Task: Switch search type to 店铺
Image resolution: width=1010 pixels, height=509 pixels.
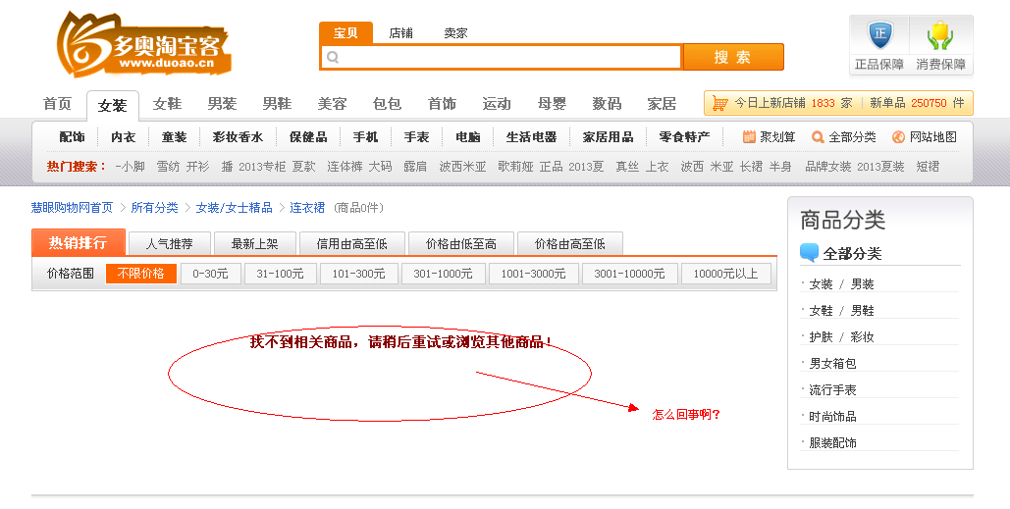Action: 400,32
